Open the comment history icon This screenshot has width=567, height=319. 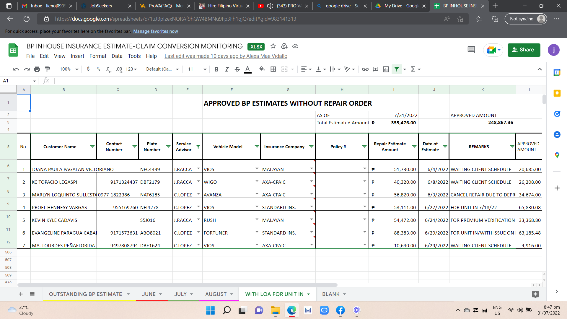click(471, 50)
